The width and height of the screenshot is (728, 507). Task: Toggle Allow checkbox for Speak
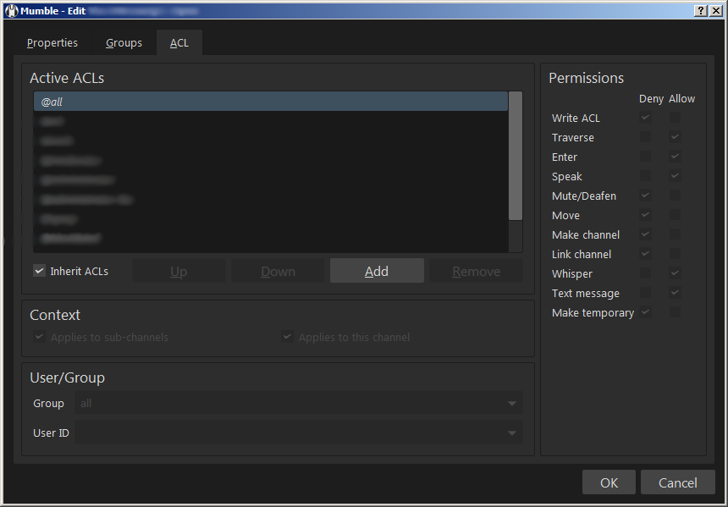coord(675,176)
